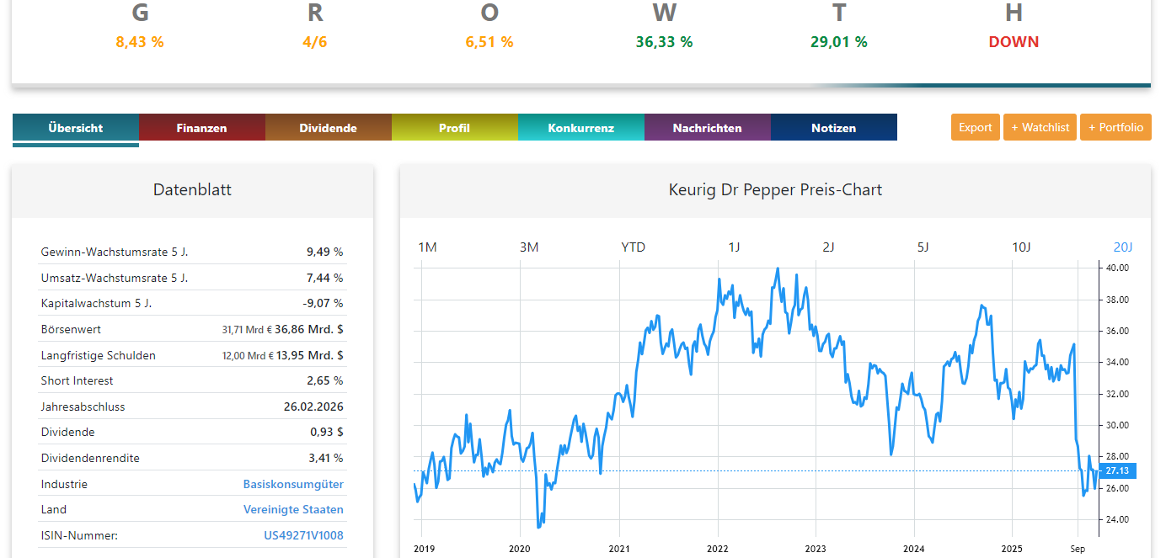View the Konkurrenz tab
This screenshot has height=558, width=1166.
pos(581,127)
